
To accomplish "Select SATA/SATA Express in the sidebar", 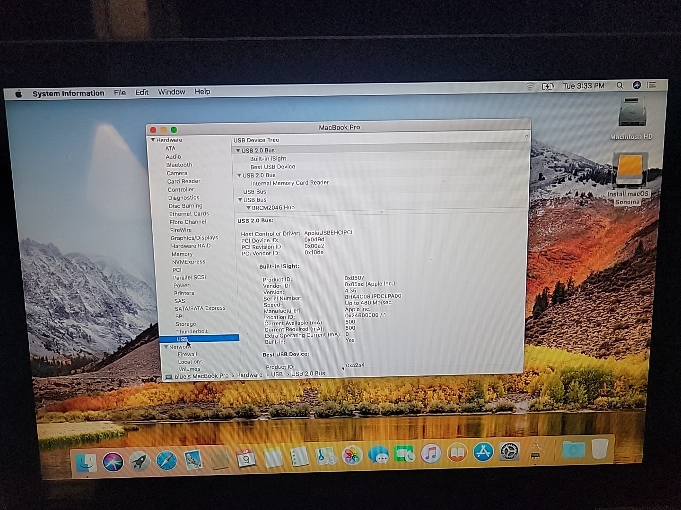I will 200,308.
